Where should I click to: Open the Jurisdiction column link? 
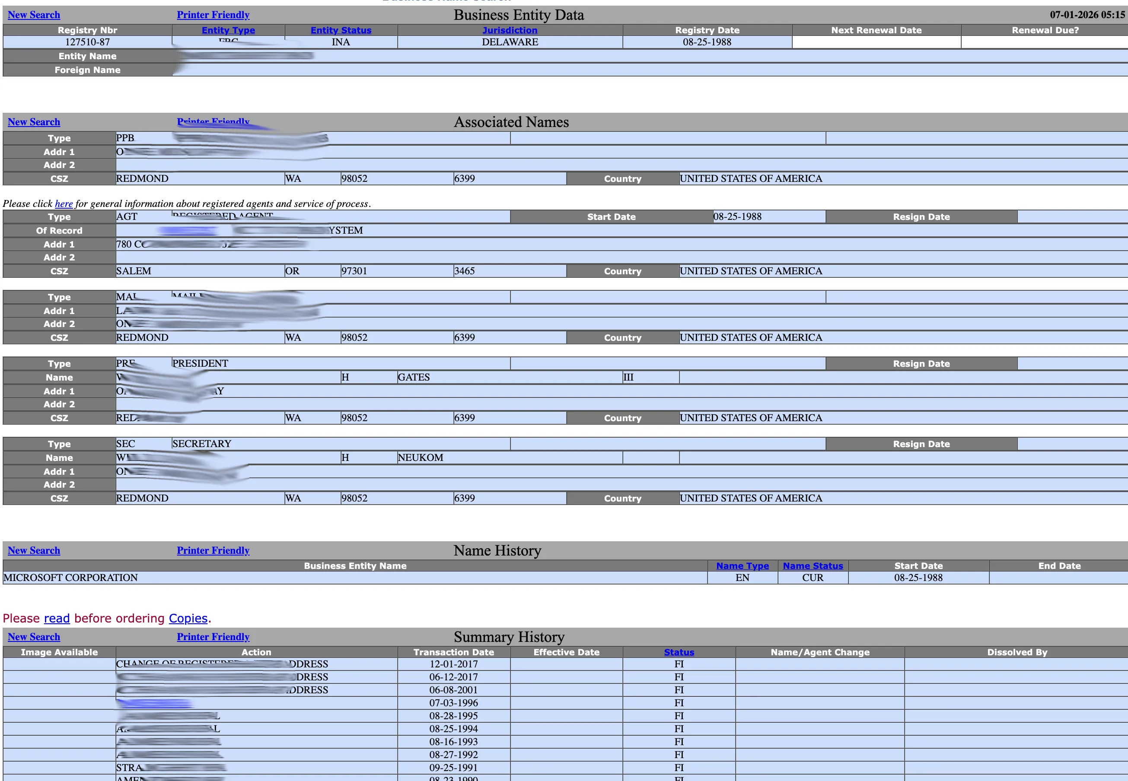pos(510,30)
